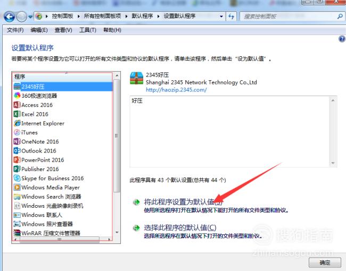
Task: Select Publisher 2016 in the list
Action: (63, 169)
